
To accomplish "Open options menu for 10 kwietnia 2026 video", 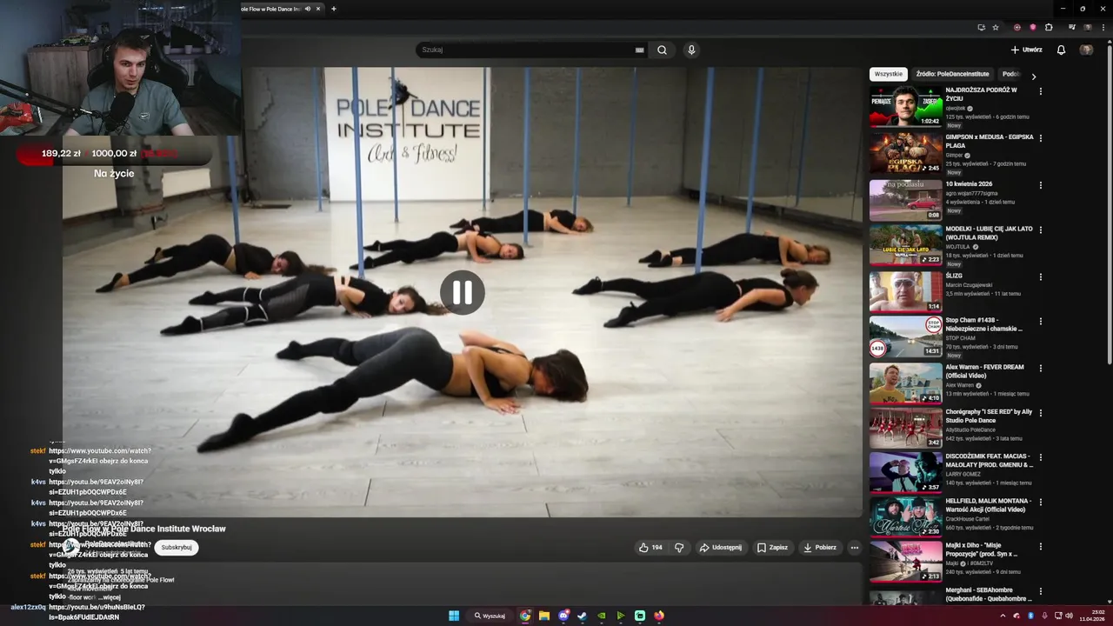I will [x=1040, y=185].
